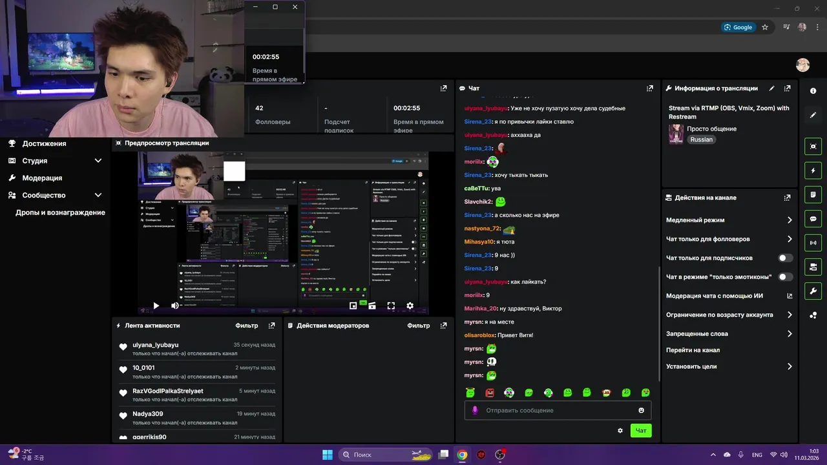Pop out the Chat panel

(x=649, y=88)
